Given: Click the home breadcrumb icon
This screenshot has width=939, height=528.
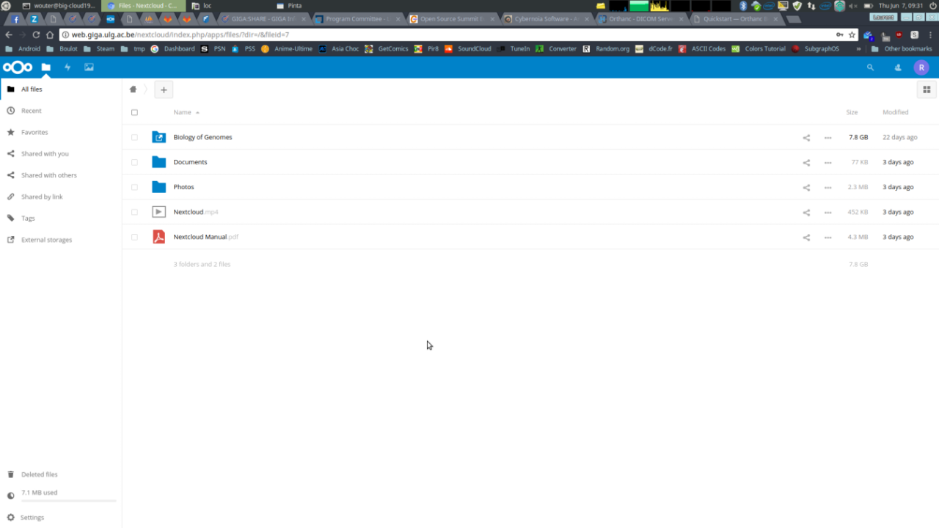Looking at the screenshot, I should click(x=133, y=89).
